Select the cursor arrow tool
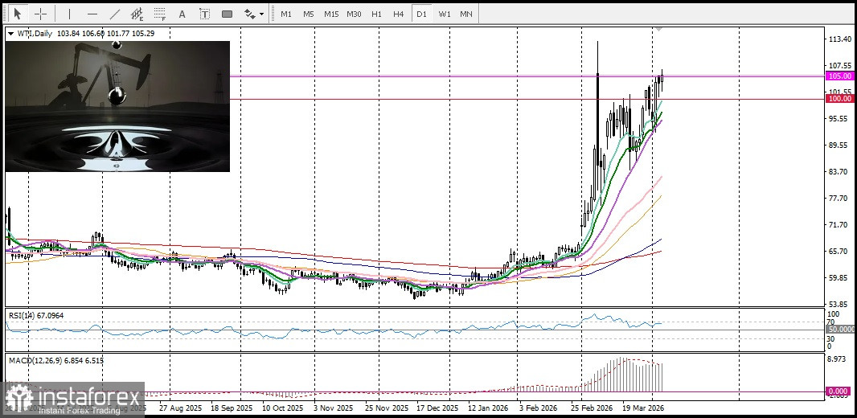857x418 pixels. click(x=18, y=14)
